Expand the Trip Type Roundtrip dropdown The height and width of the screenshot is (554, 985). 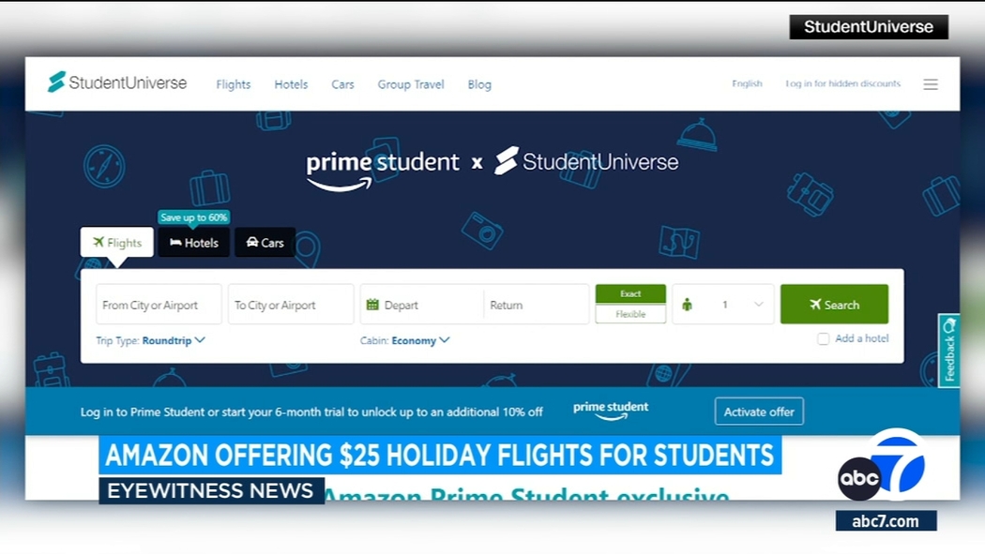click(173, 340)
